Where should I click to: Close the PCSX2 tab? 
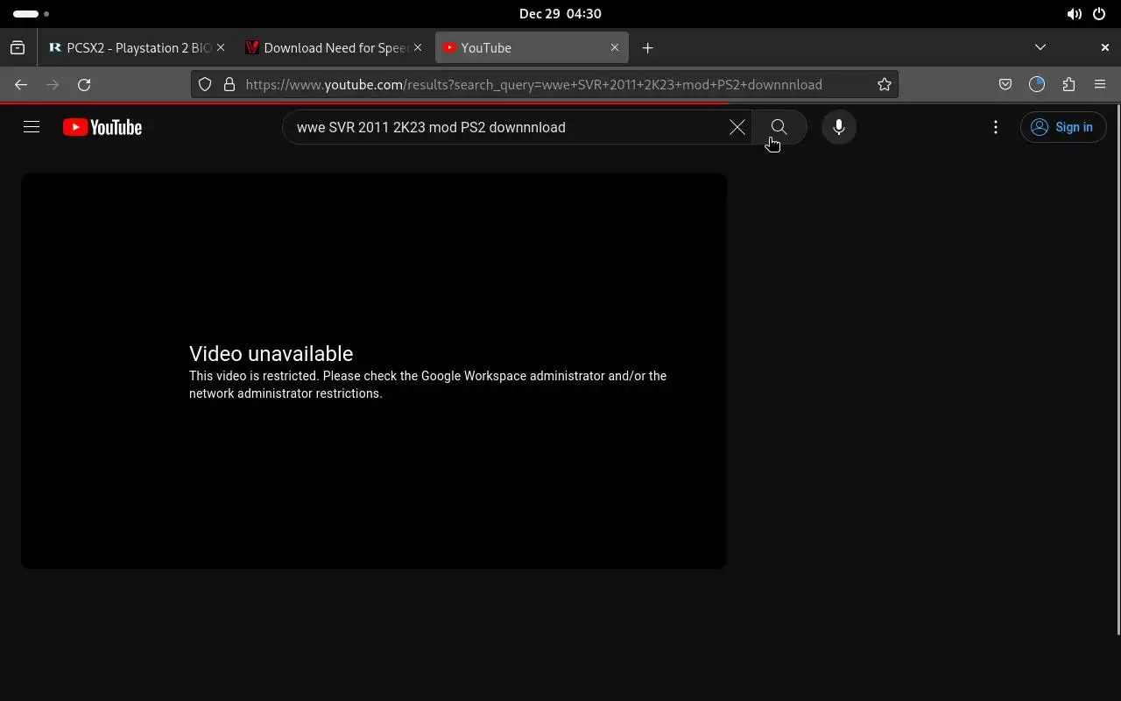coord(221,47)
